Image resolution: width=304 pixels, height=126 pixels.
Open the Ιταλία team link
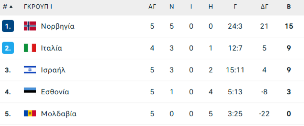tap(51, 48)
